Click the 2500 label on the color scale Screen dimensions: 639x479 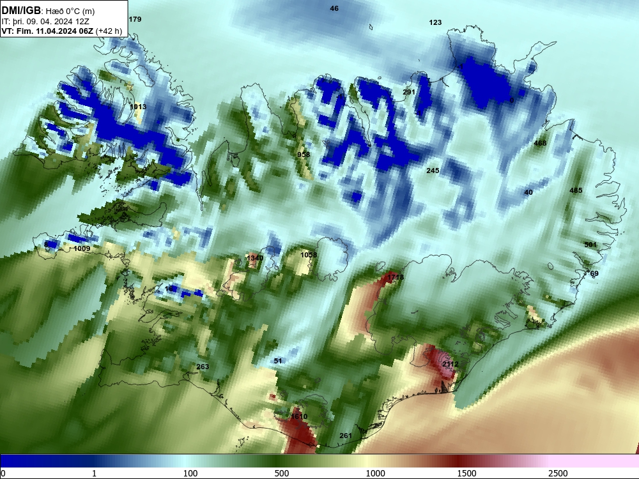558,473
